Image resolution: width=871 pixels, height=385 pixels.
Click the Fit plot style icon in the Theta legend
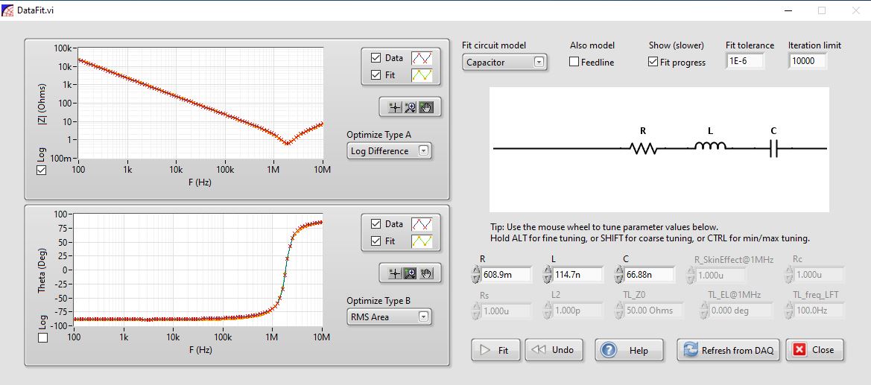tap(425, 241)
